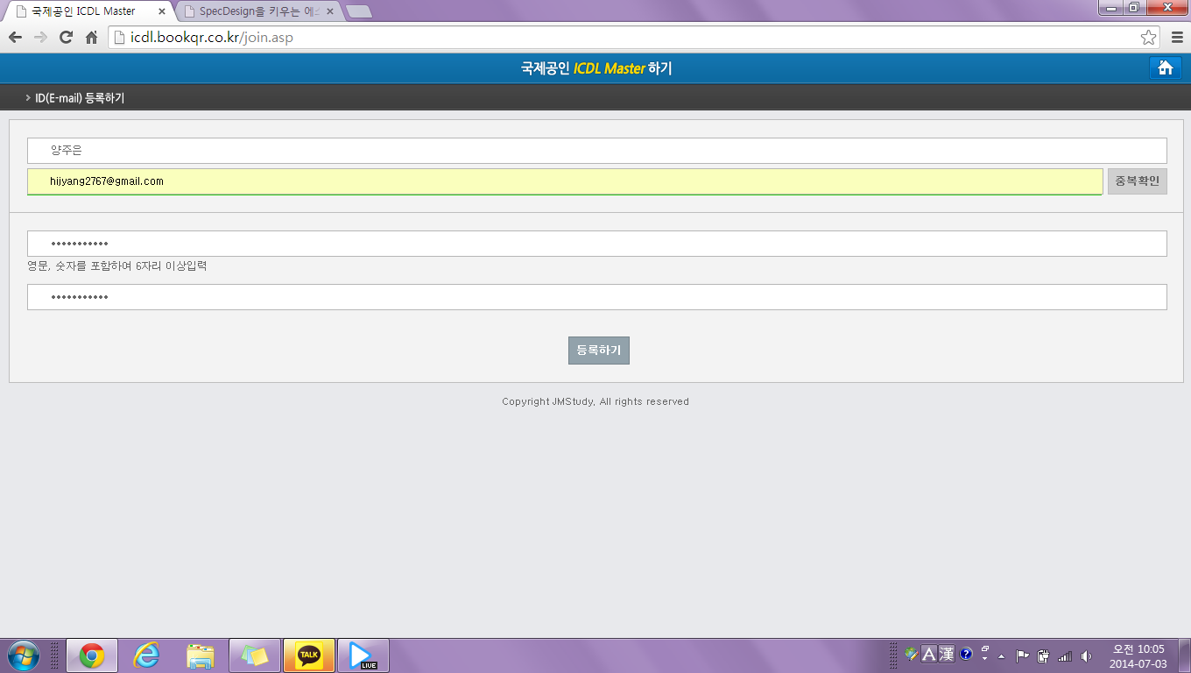Image resolution: width=1191 pixels, height=673 pixels.
Task: Open the Sticky Notes taskbar icon
Action: point(255,655)
